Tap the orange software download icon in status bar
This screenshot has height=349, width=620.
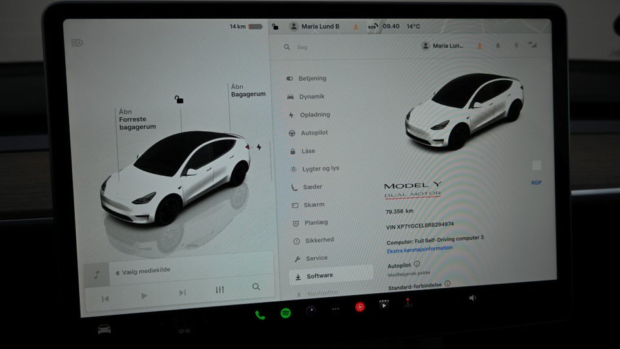pos(356,26)
